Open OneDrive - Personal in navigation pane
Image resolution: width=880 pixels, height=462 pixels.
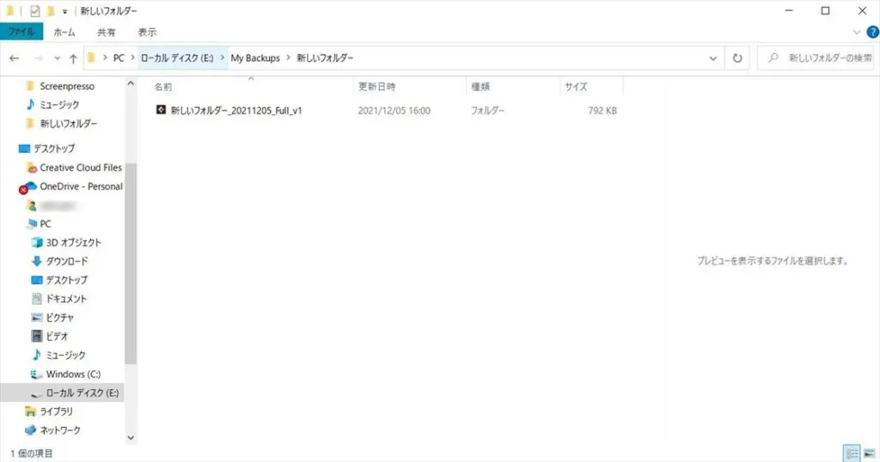(82, 186)
